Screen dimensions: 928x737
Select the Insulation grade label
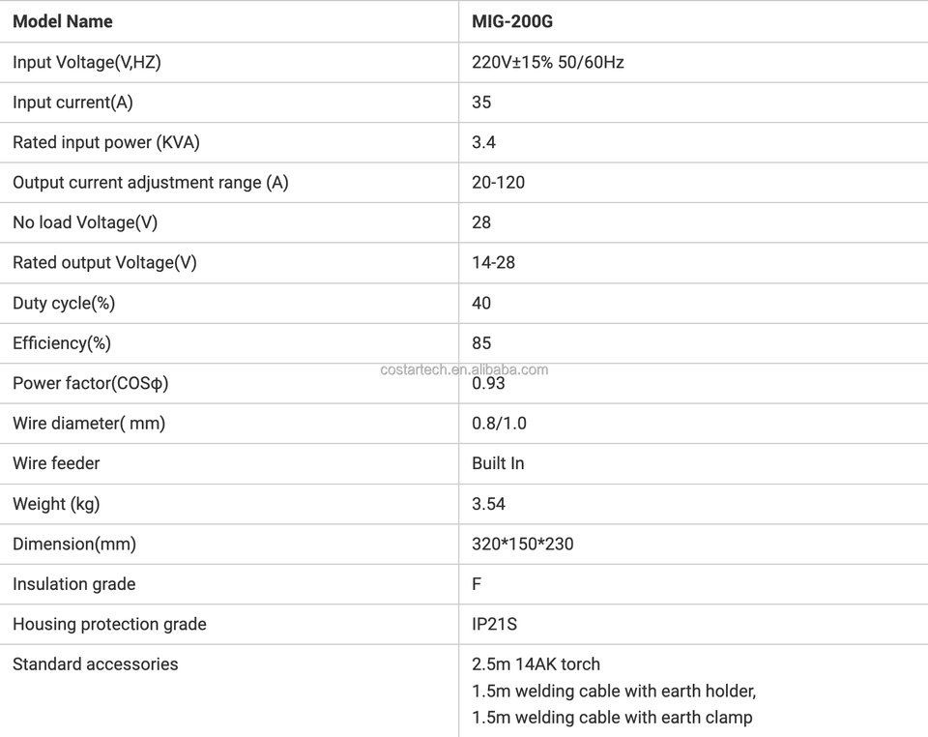[x=74, y=584]
